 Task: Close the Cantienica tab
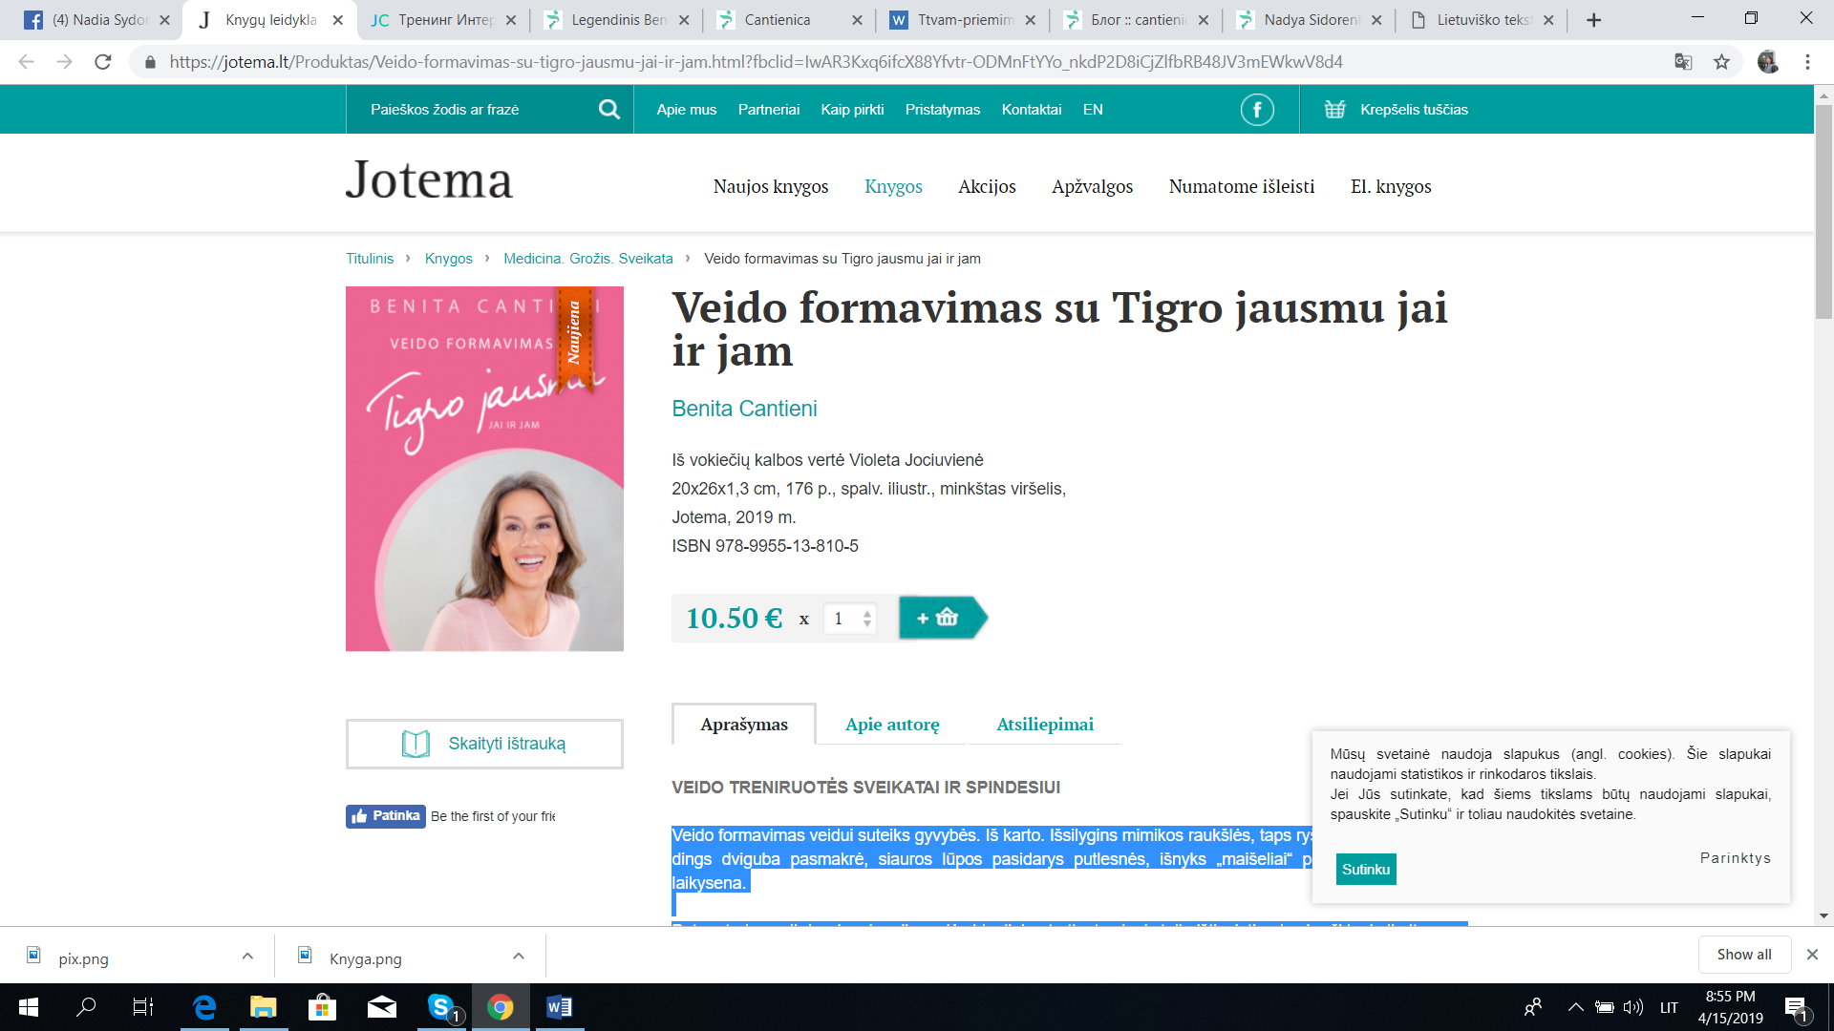857,20
